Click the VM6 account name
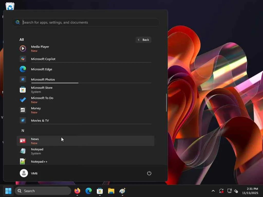The width and height of the screenshot is (263, 197). click(34, 173)
